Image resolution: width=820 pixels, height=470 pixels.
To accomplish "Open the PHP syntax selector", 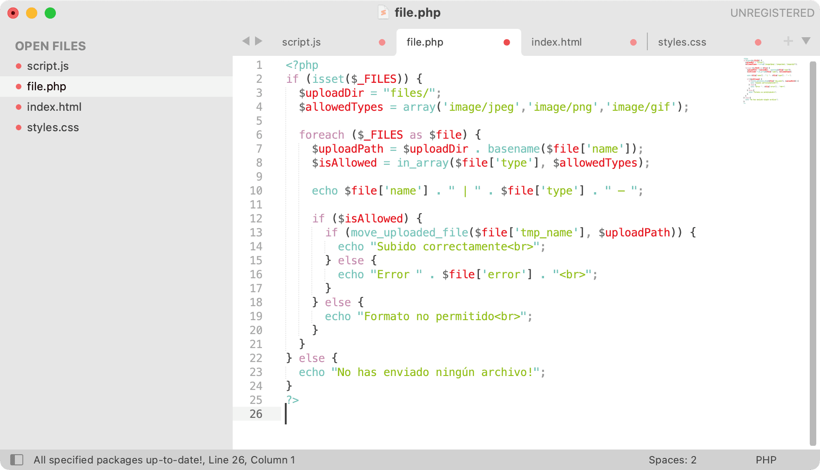I will click(x=766, y=460).
